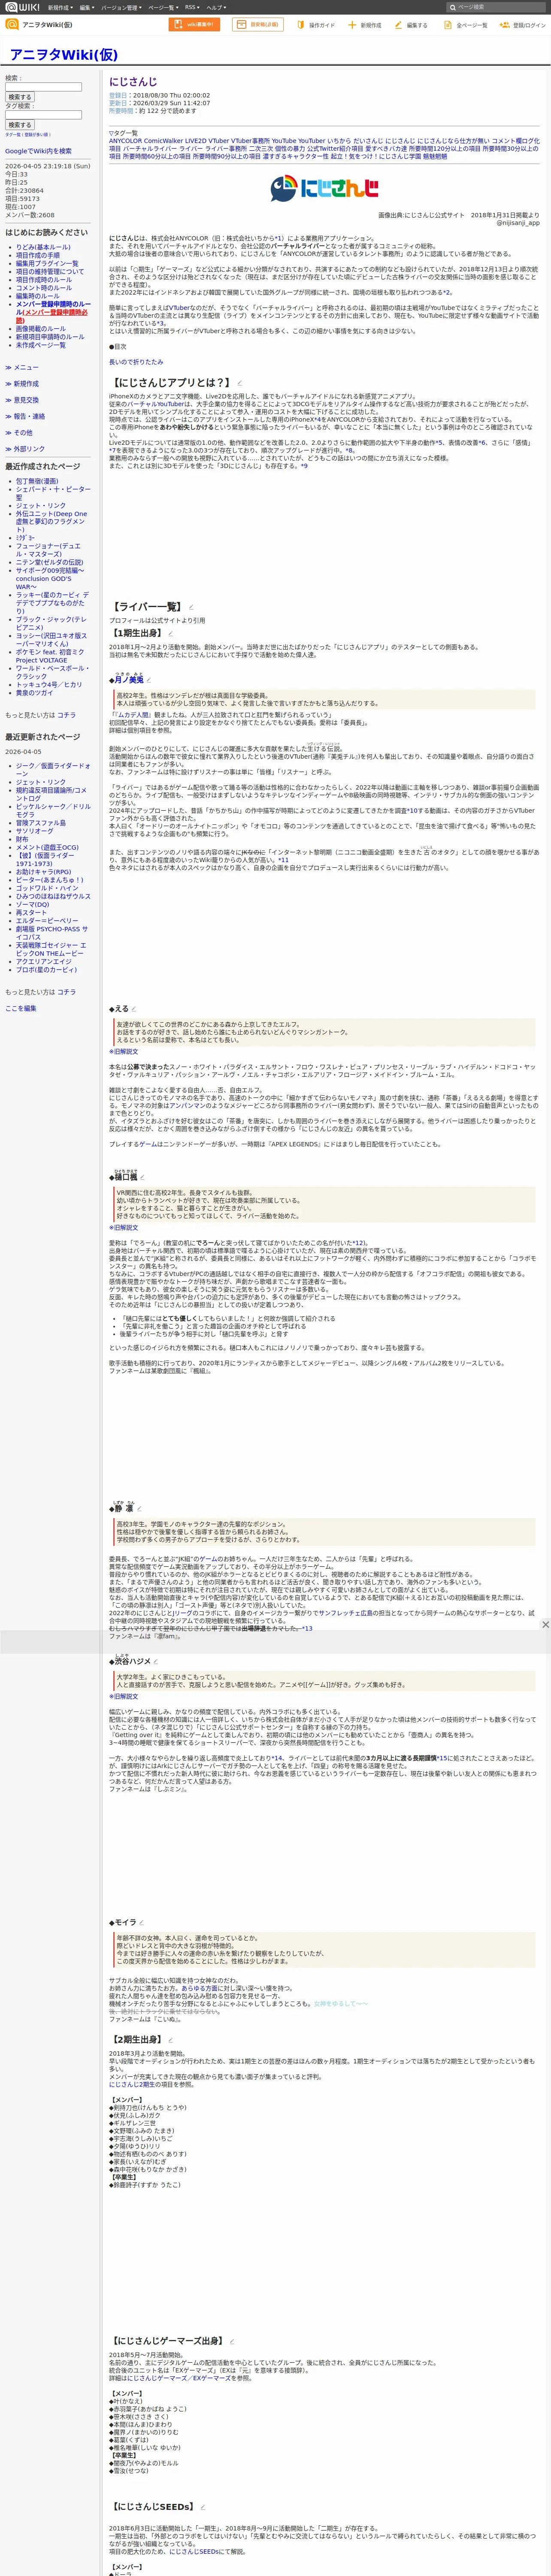Expand ※旧解説文 under える
The image size is (551, 2576).
[x=124, y=1051]
